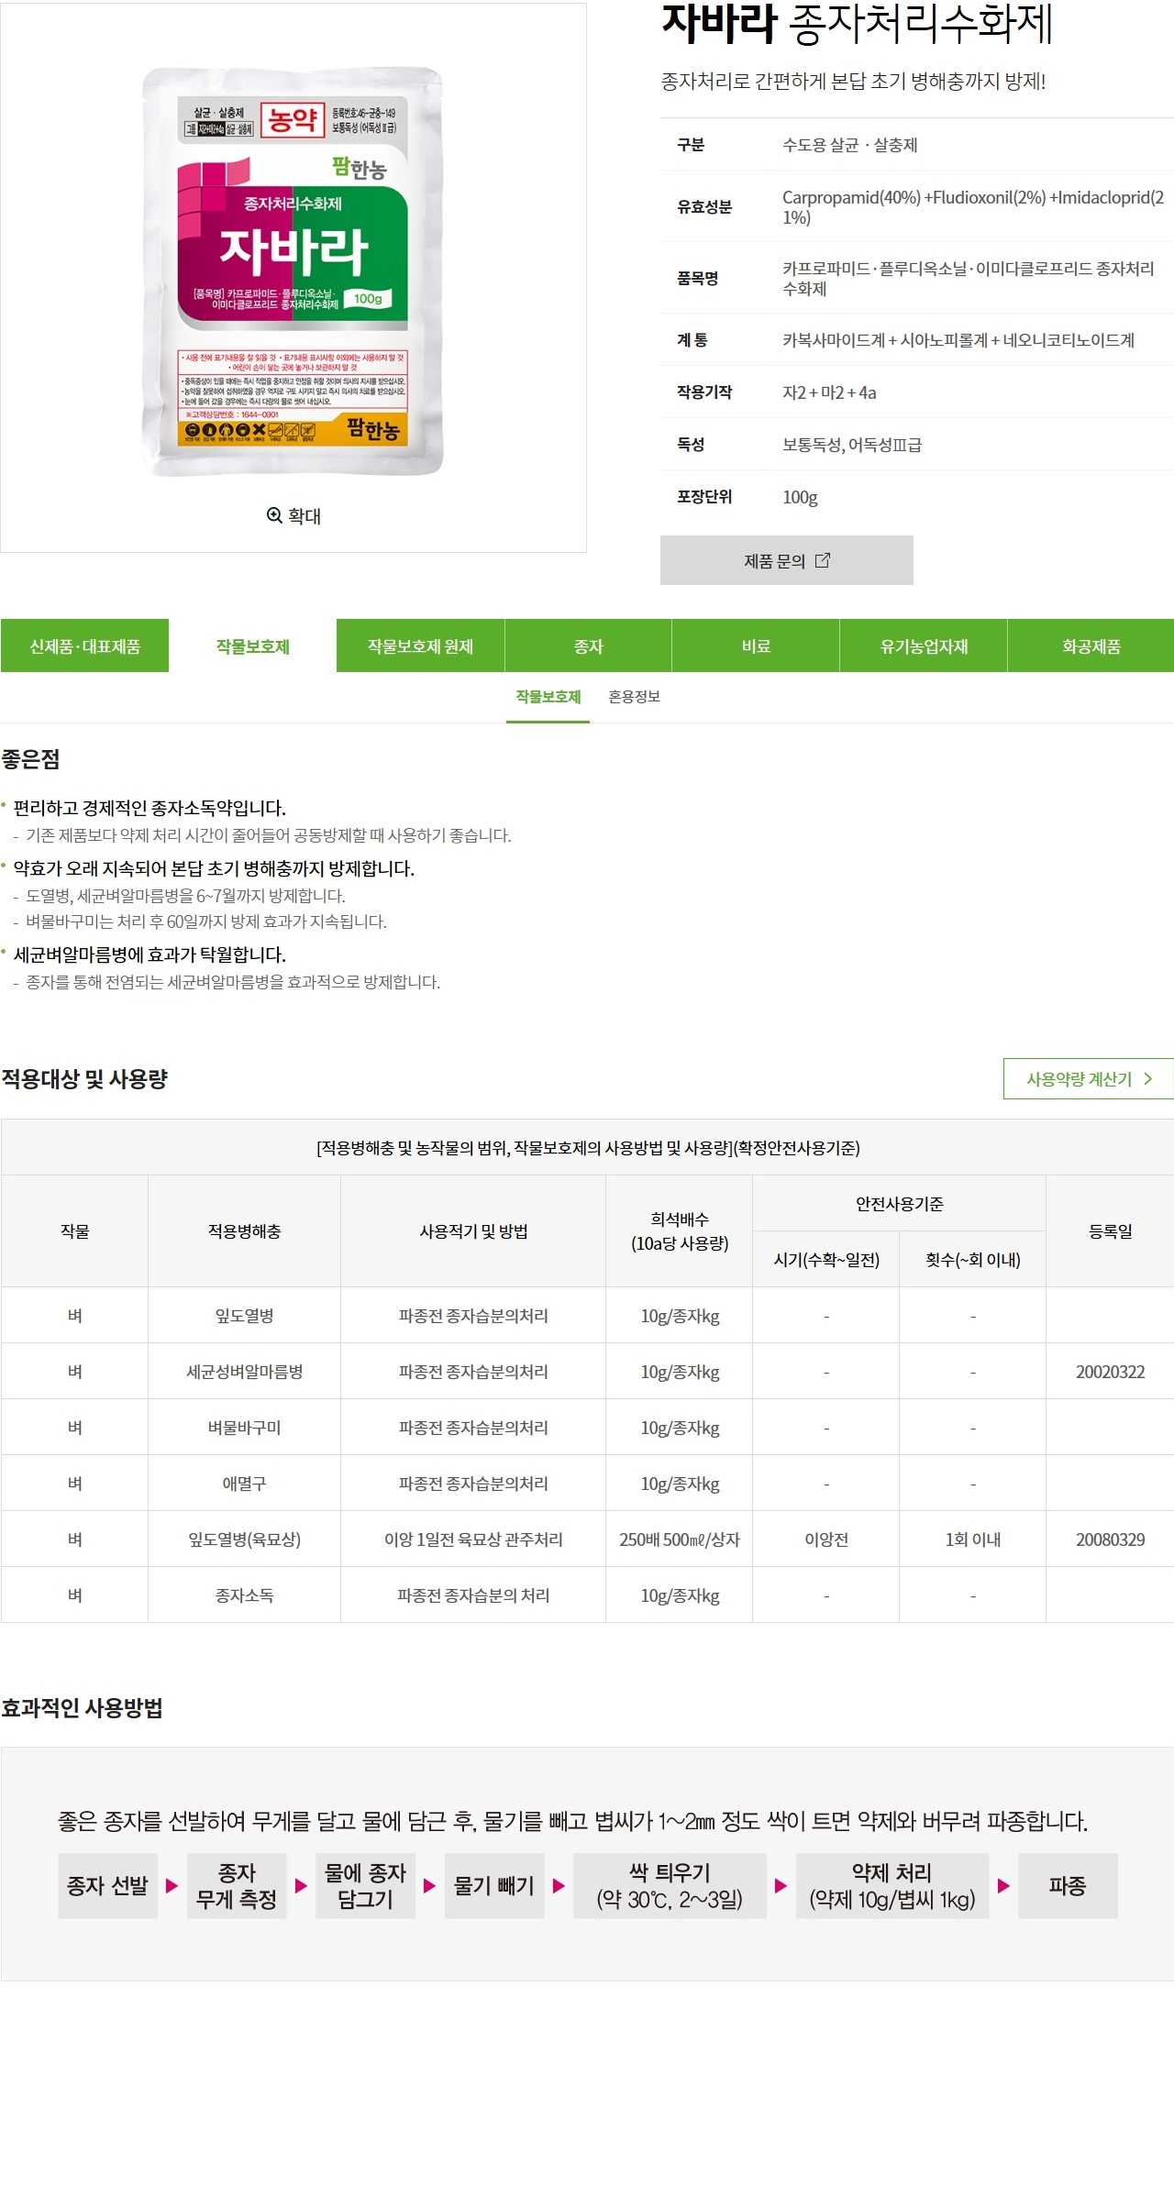The width and height of the screenshot is (1174, 2196).
Task: Click the 종자 무게 측정 step box
Action: pyautogui.click(x=237, y=1886)
